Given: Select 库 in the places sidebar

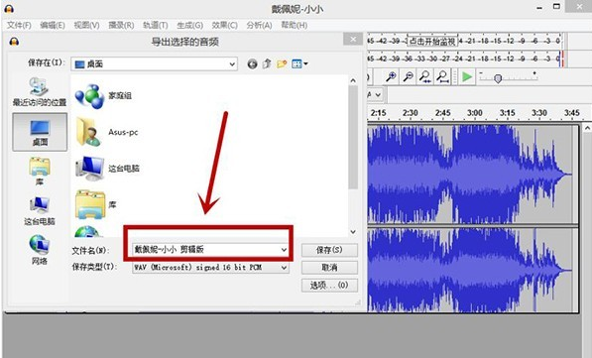Looking at the screenshot, I should click(x=40, y=172).
